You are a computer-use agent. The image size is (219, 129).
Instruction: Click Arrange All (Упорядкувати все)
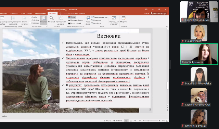point(99,17)
